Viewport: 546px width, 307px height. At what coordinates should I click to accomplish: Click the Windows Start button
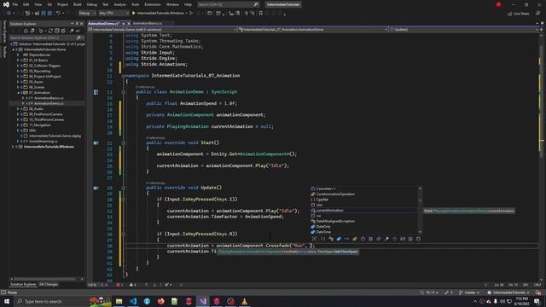pos(7,301)
